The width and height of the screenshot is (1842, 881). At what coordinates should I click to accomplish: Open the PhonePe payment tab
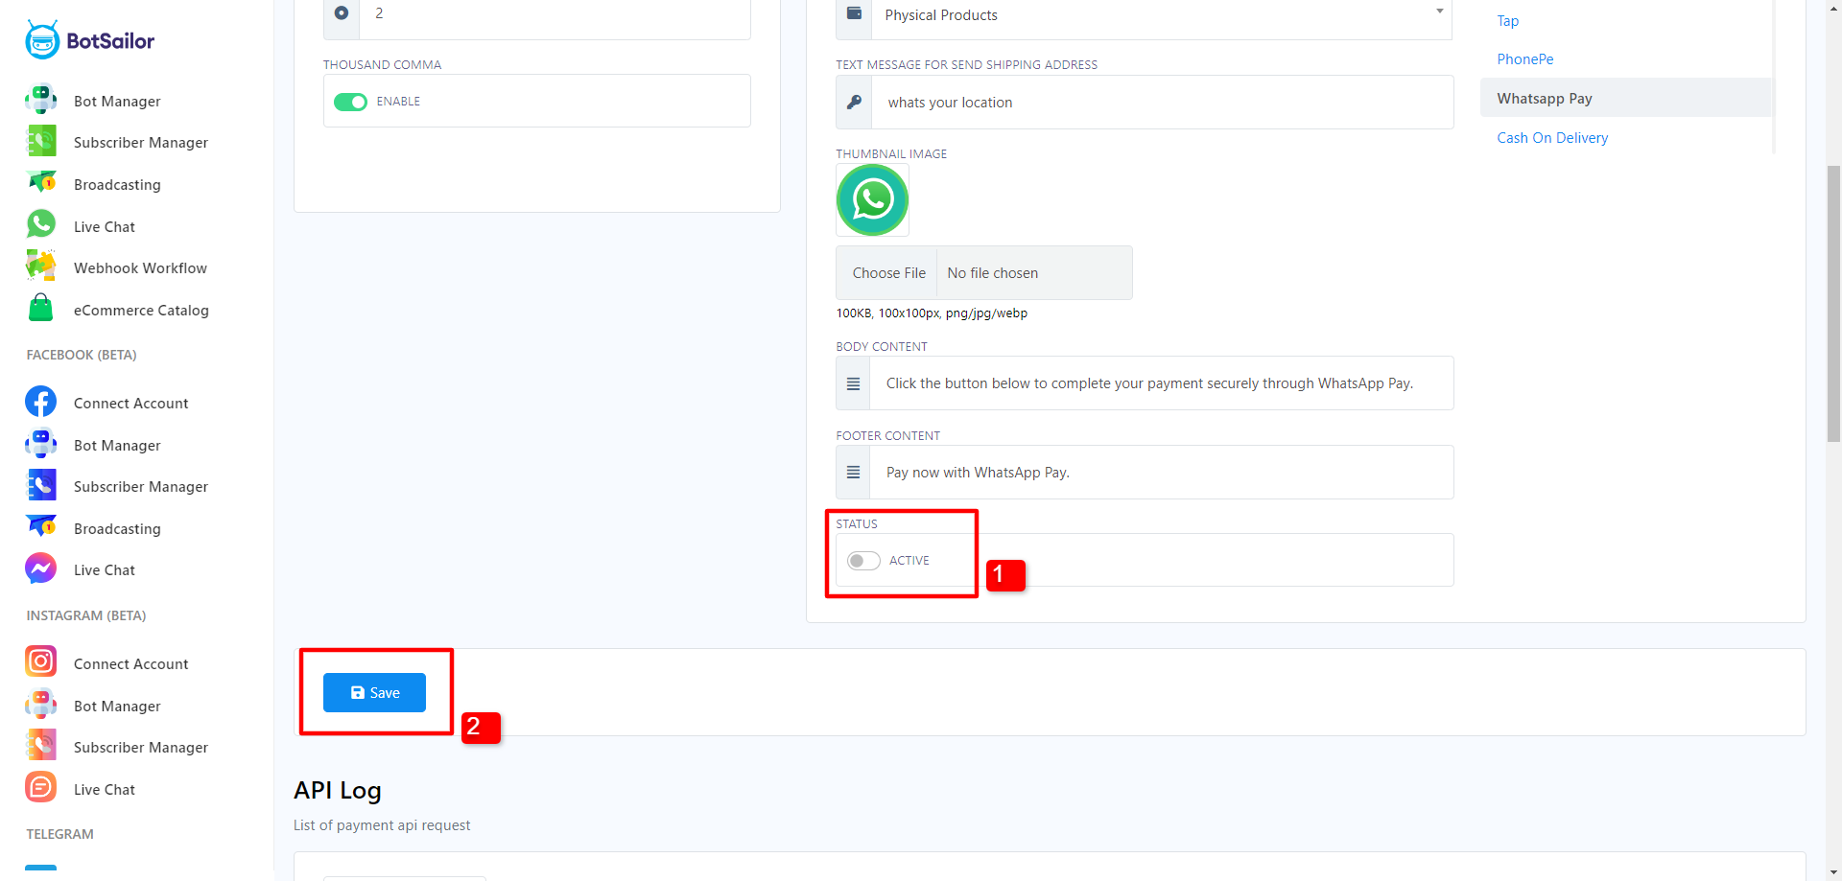(x=1524, y=59)
